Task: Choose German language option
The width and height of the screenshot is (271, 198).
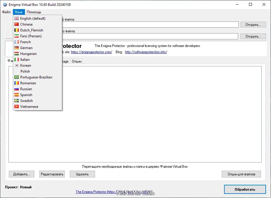Action: (x=38, y=48)
